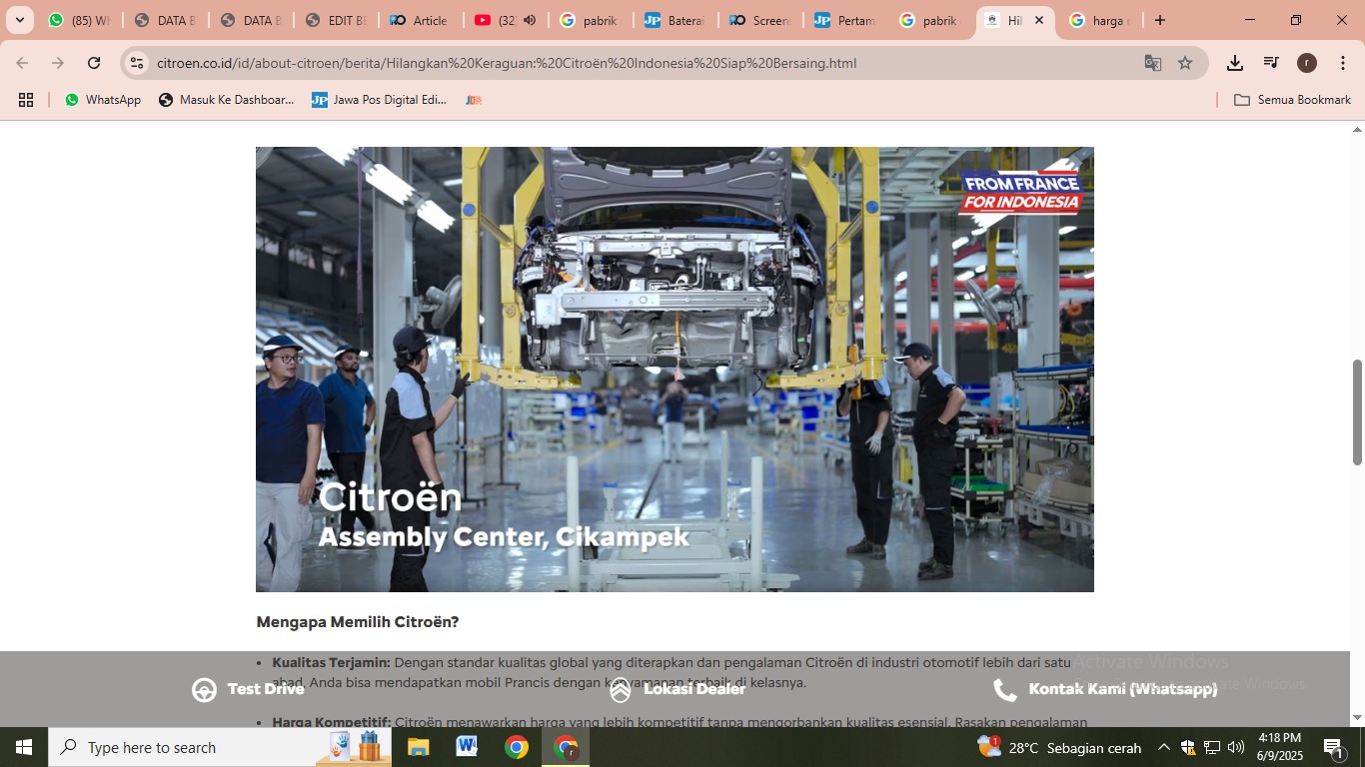Screen dimensions: 1365x767
Task: View site information icon in address bar
Action: [x=137, y=63]
